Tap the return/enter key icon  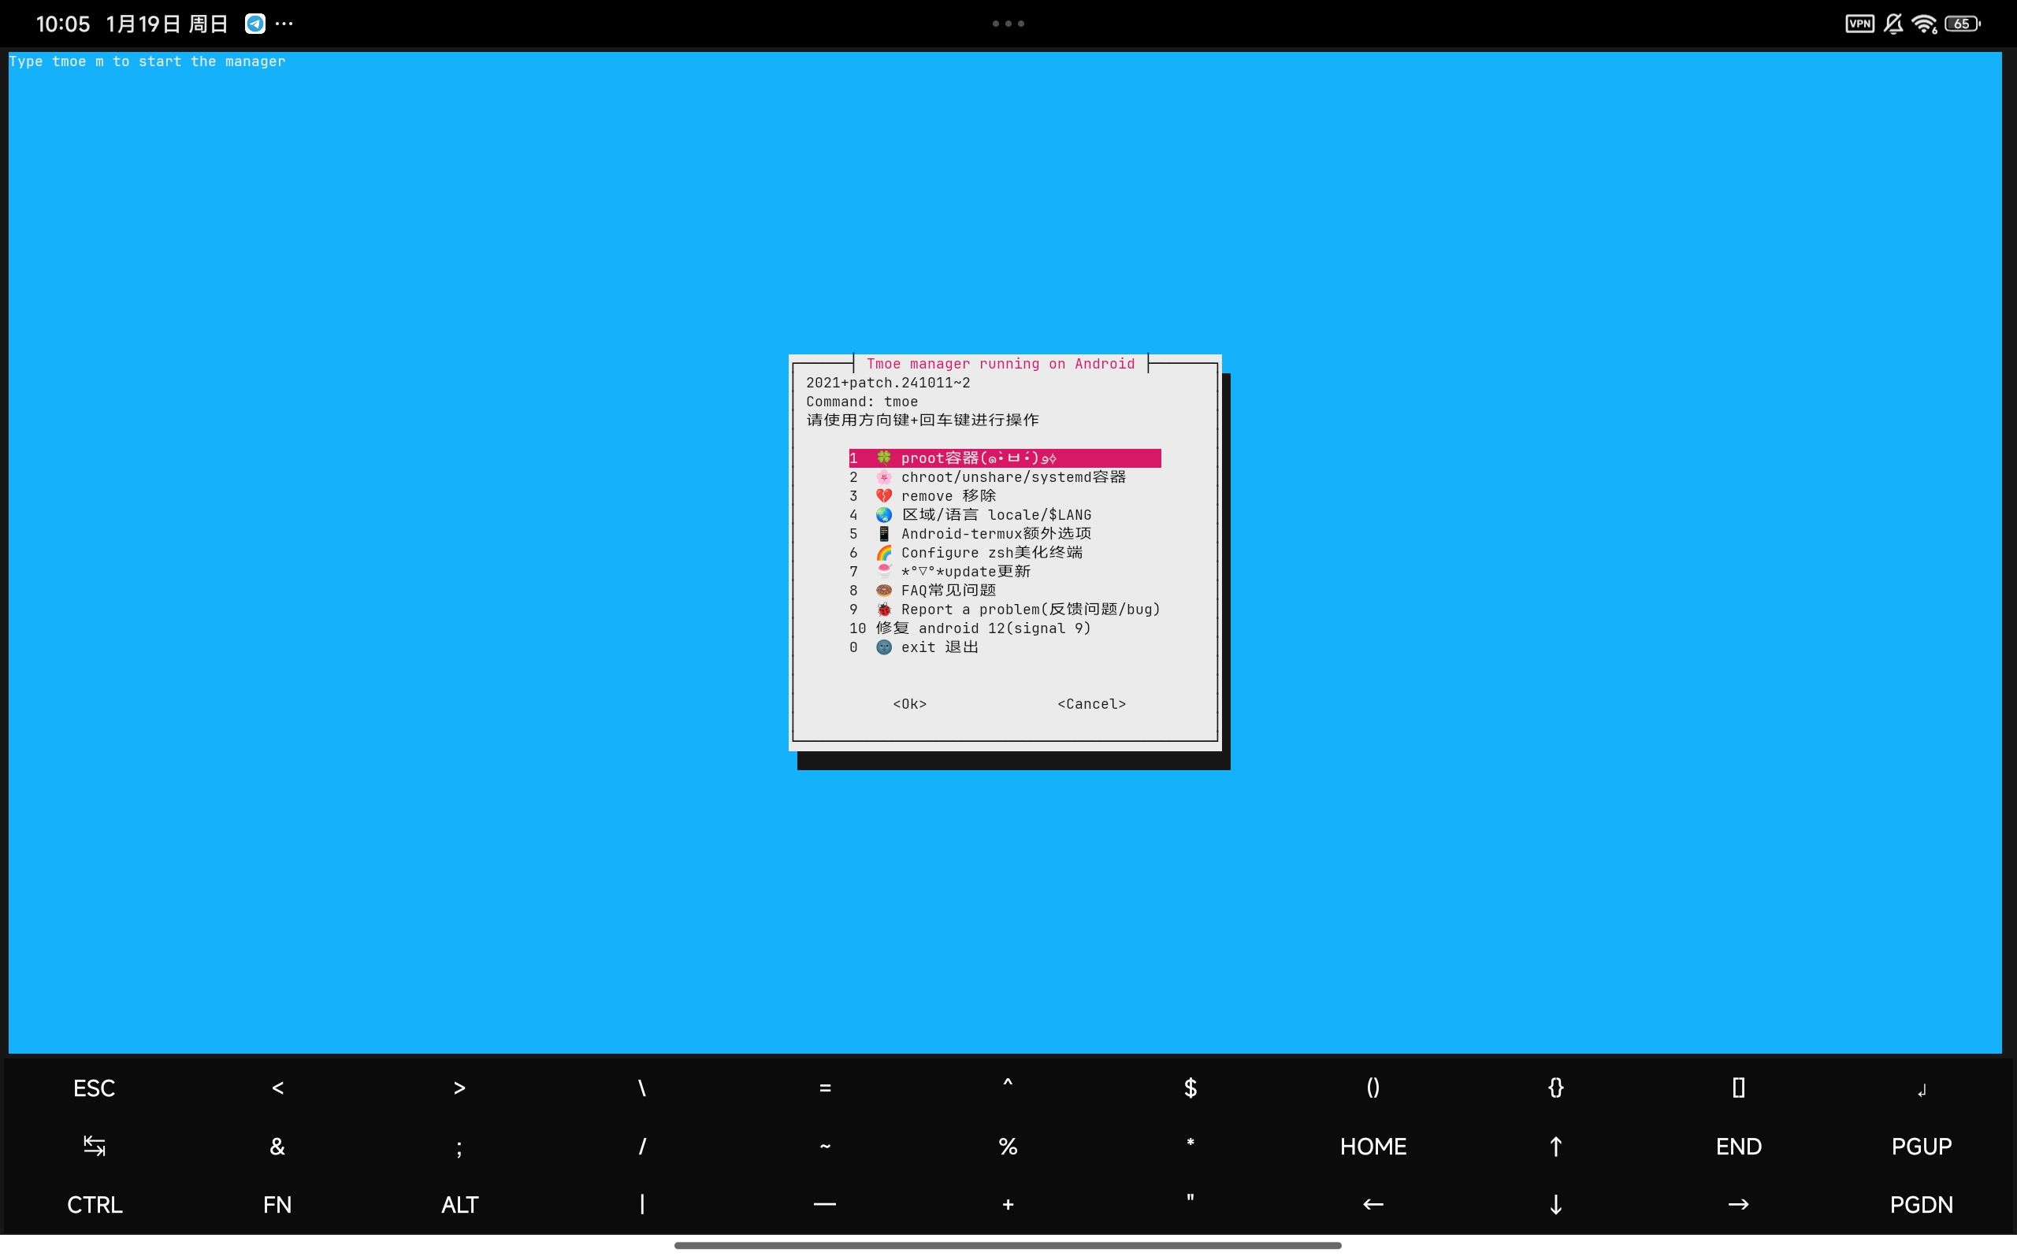1922,1090
